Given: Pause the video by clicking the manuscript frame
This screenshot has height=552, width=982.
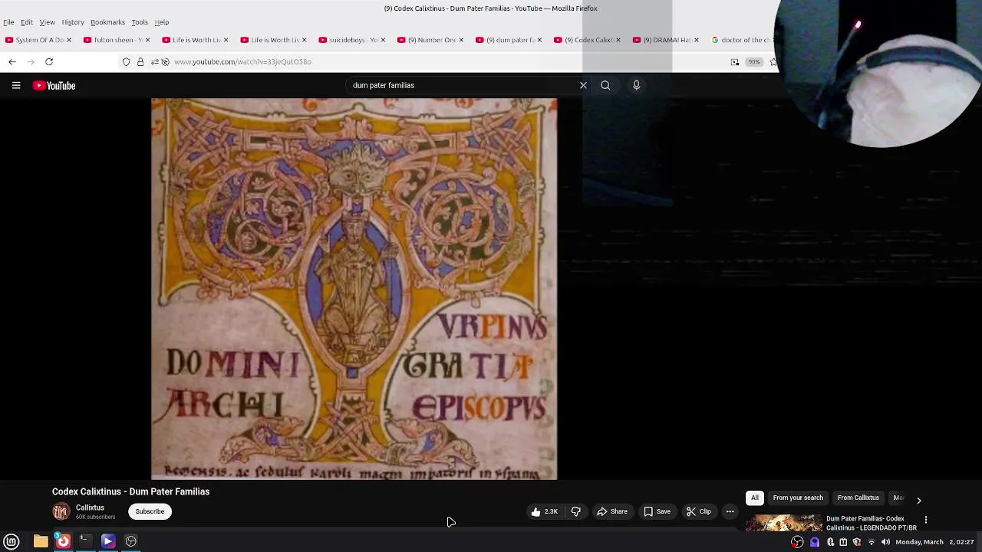Looking at the screenshot, I should 354,288.
